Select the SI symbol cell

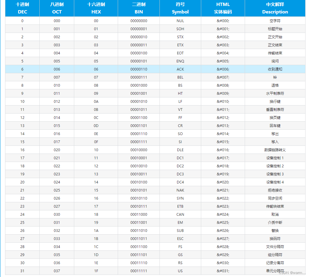pyautogui.click(x=180, y=142)
